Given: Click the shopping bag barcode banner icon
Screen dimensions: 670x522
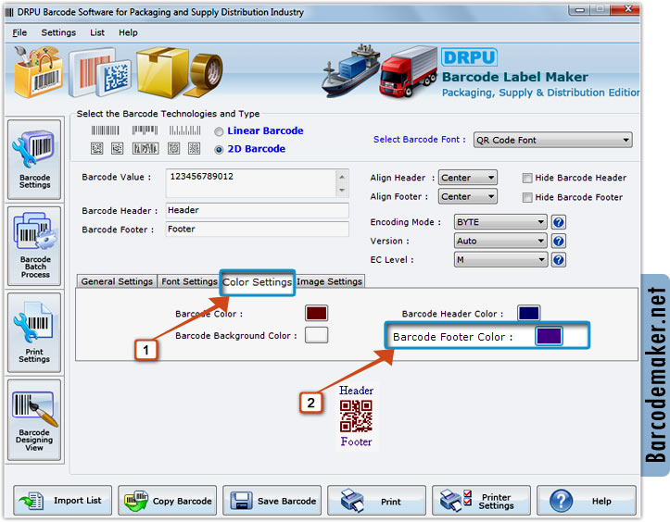Looking at the screenshot, I should click(x=38, y=71).
